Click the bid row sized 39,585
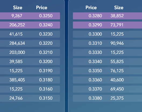 [x=30, y=62]
